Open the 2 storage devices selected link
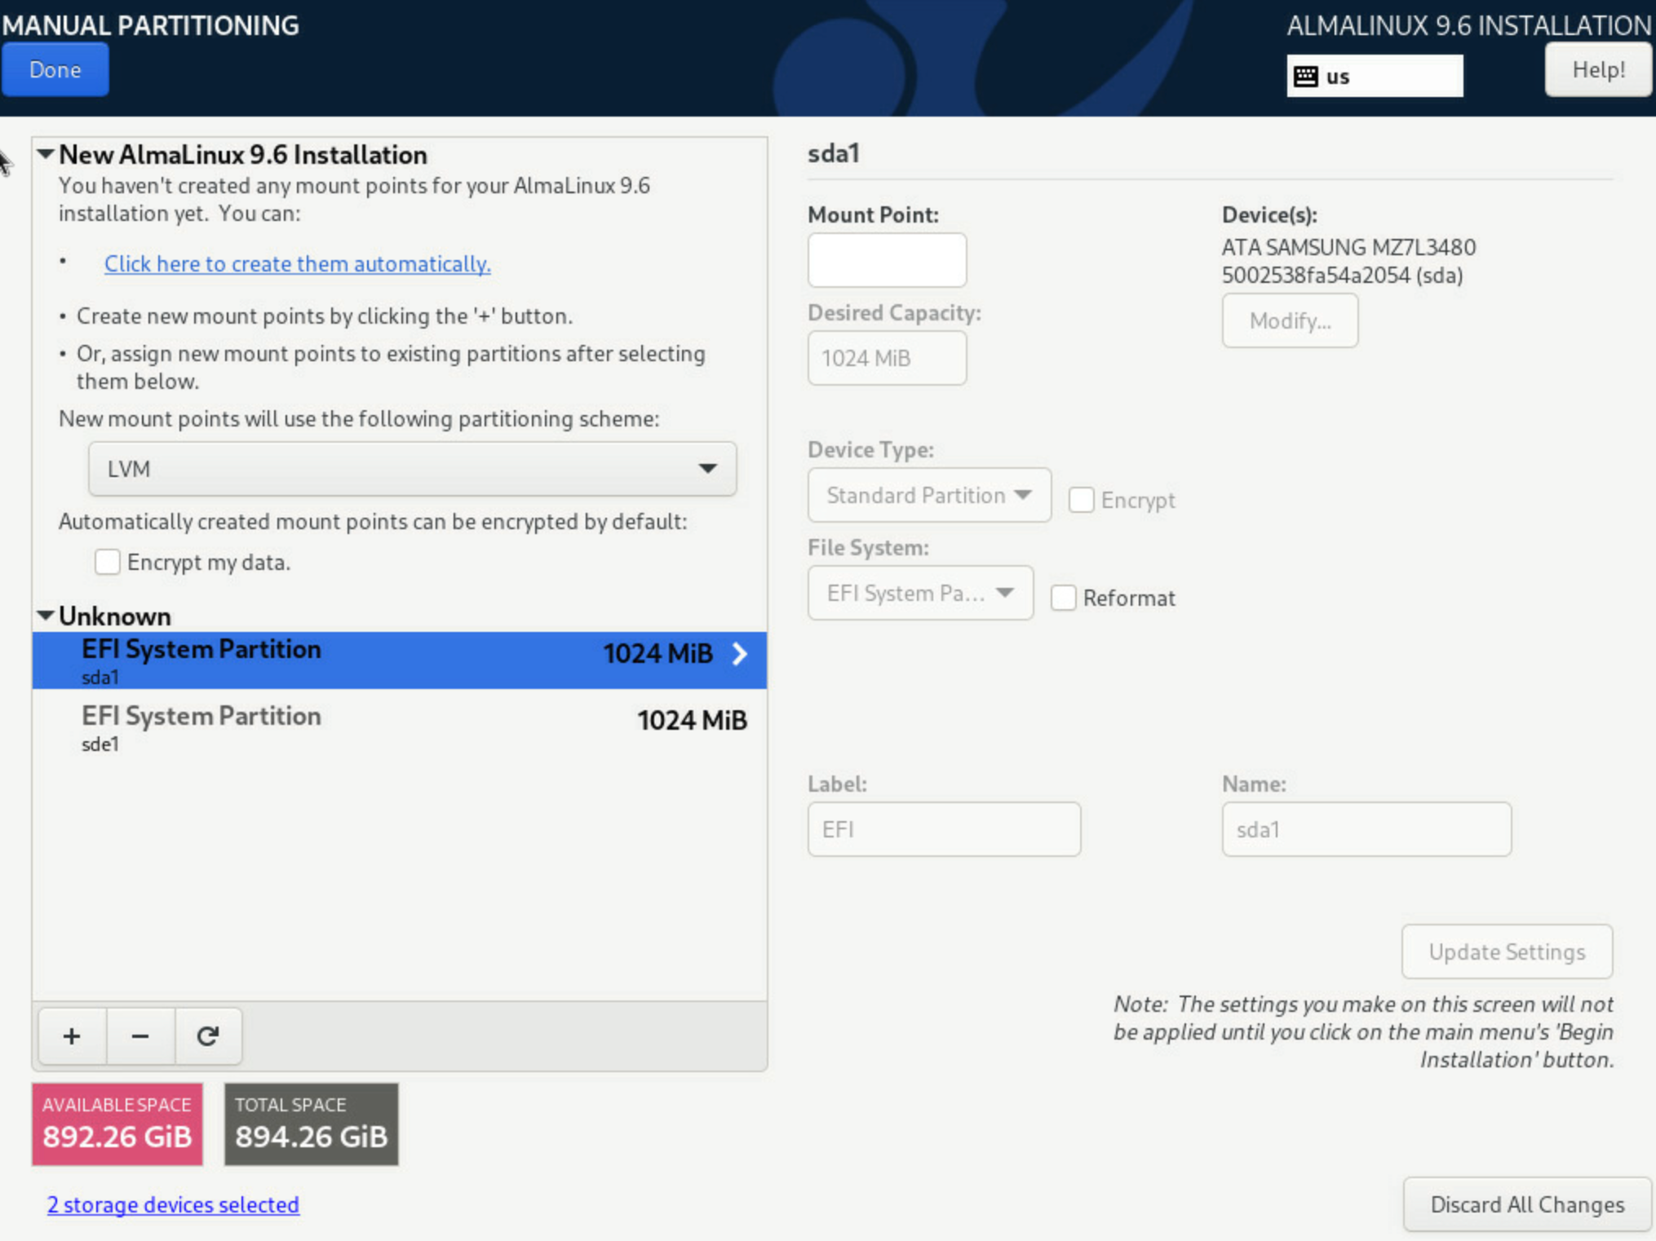 click(x=173, y=1204)
